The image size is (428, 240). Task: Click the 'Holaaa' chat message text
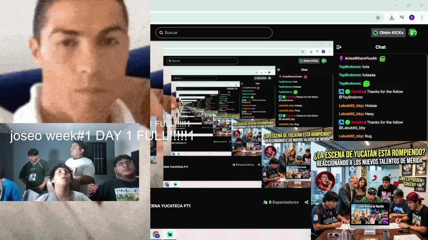[x=371, y=106]
